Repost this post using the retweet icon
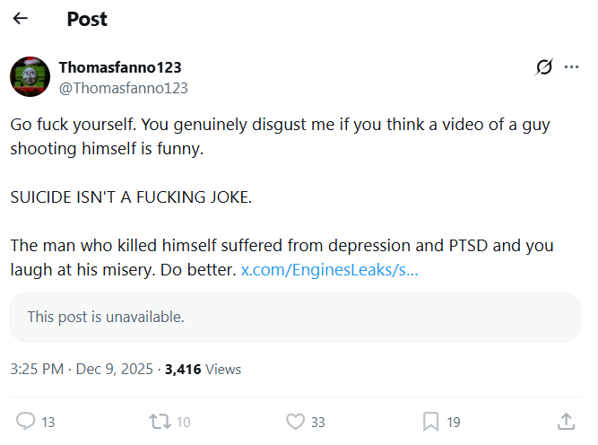Viewport: 598px width, 445px height. (159, 421)
